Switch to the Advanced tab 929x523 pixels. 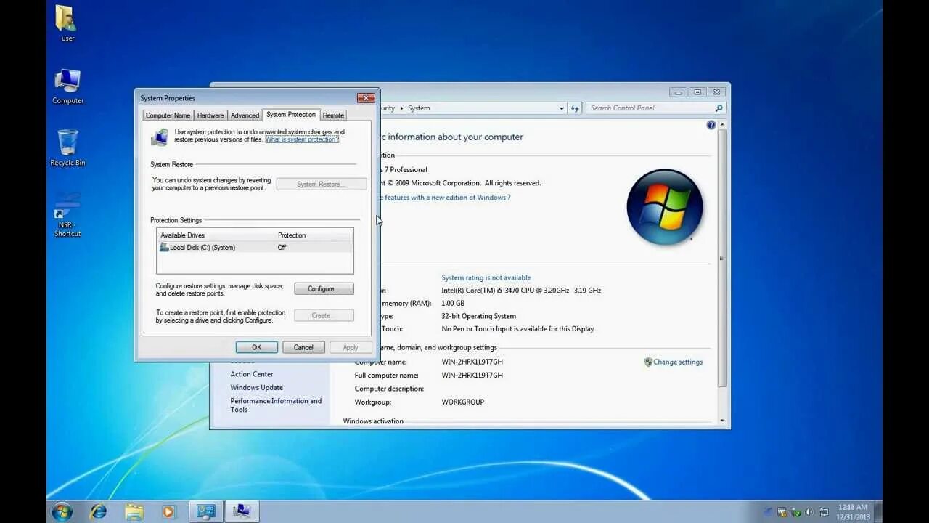tap(245, 115)
